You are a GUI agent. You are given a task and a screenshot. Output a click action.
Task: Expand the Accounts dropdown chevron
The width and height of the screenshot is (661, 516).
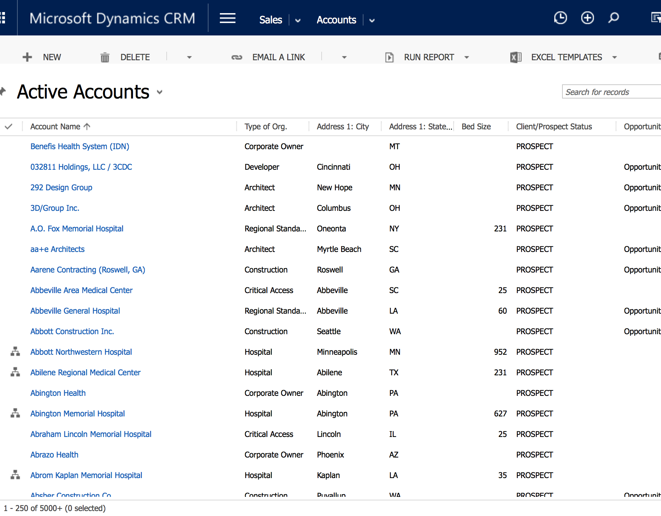point(372,21)
